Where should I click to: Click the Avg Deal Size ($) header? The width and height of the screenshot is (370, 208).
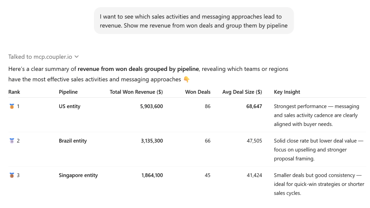pos(242,92)
